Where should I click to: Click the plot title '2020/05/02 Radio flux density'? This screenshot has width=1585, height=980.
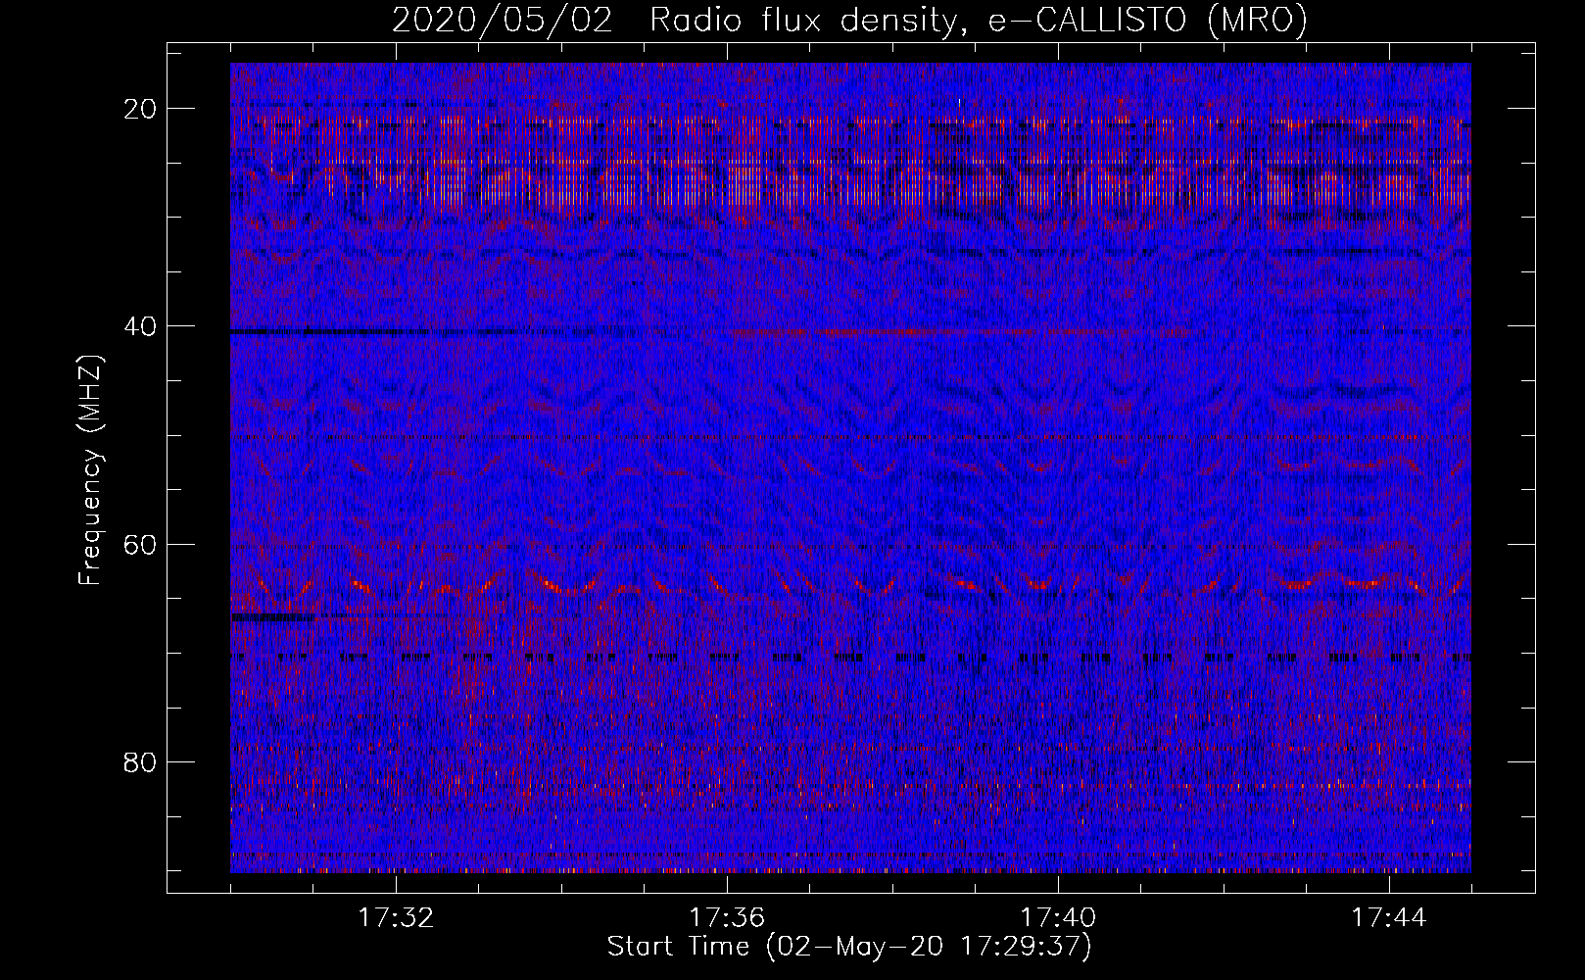pyautogui.click(x=849, y=20)
